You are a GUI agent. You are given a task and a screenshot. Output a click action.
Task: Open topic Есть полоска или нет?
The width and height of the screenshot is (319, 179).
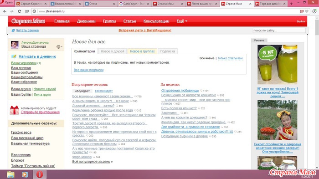pos(179,108)
